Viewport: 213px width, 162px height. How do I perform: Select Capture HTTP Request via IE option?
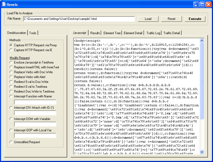pyautogui.click(x=11, y=50)
